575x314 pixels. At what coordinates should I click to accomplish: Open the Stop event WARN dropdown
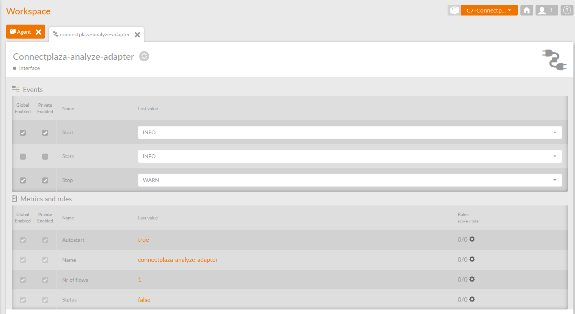pos(349,180)
